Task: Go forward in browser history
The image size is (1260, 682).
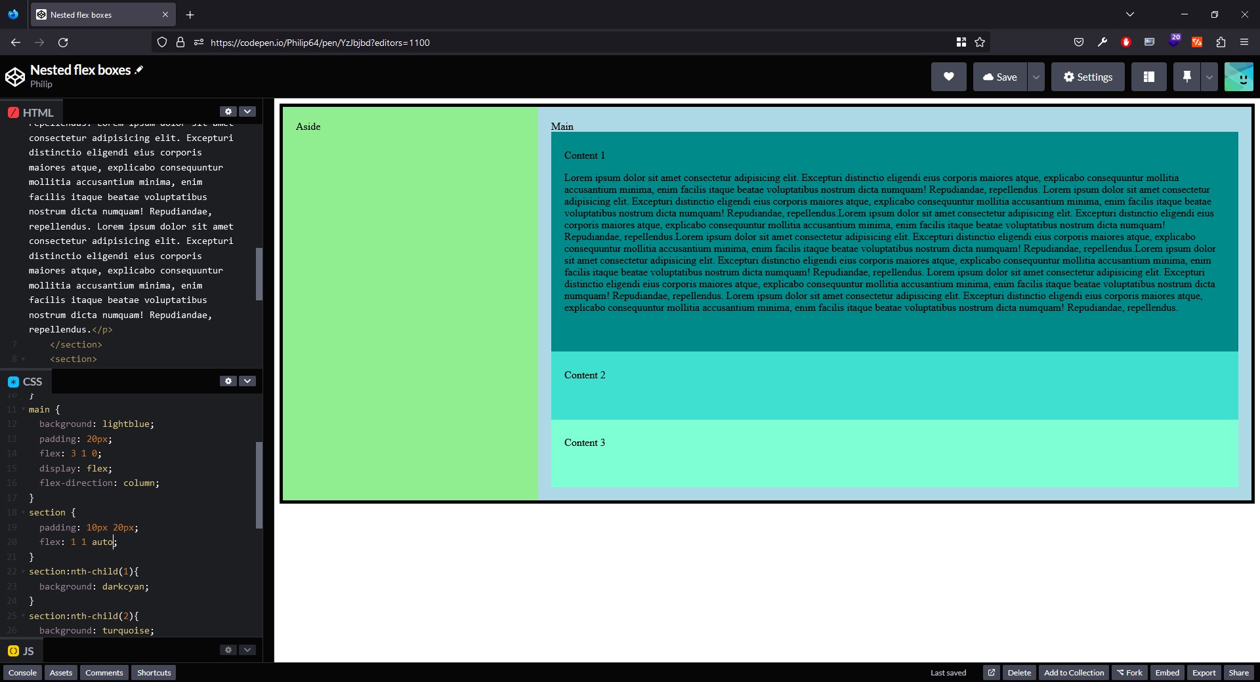Action: 39,42
